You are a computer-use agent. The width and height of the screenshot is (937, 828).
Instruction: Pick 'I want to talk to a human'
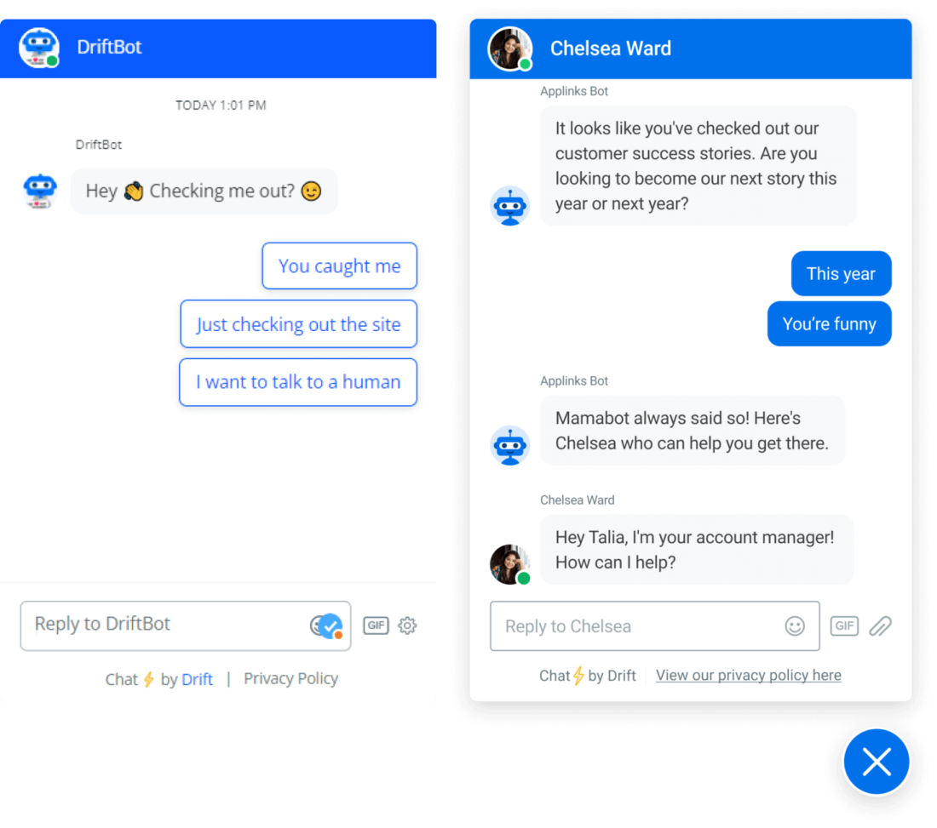coord(297,382)
